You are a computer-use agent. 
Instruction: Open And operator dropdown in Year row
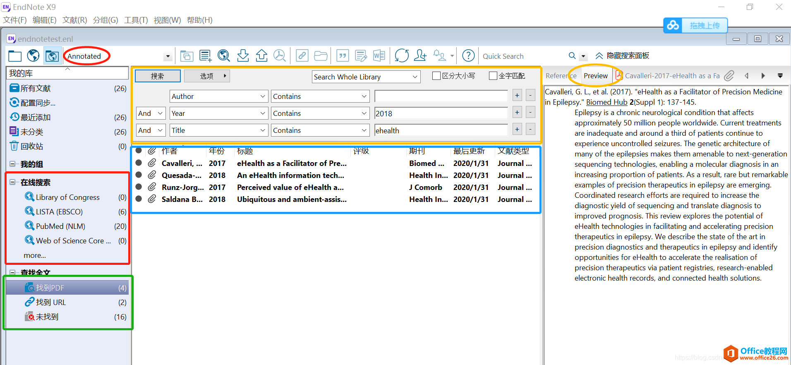[x=151, y=113]
